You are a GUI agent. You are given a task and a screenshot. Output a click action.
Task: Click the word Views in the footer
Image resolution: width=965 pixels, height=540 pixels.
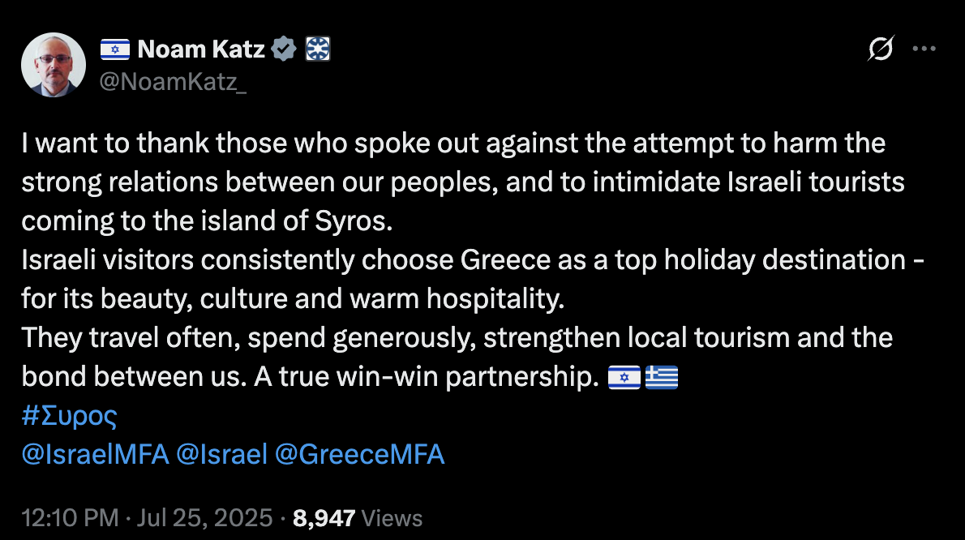tap(392, 518)
